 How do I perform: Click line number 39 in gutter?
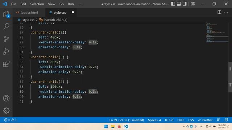point(21,91)
